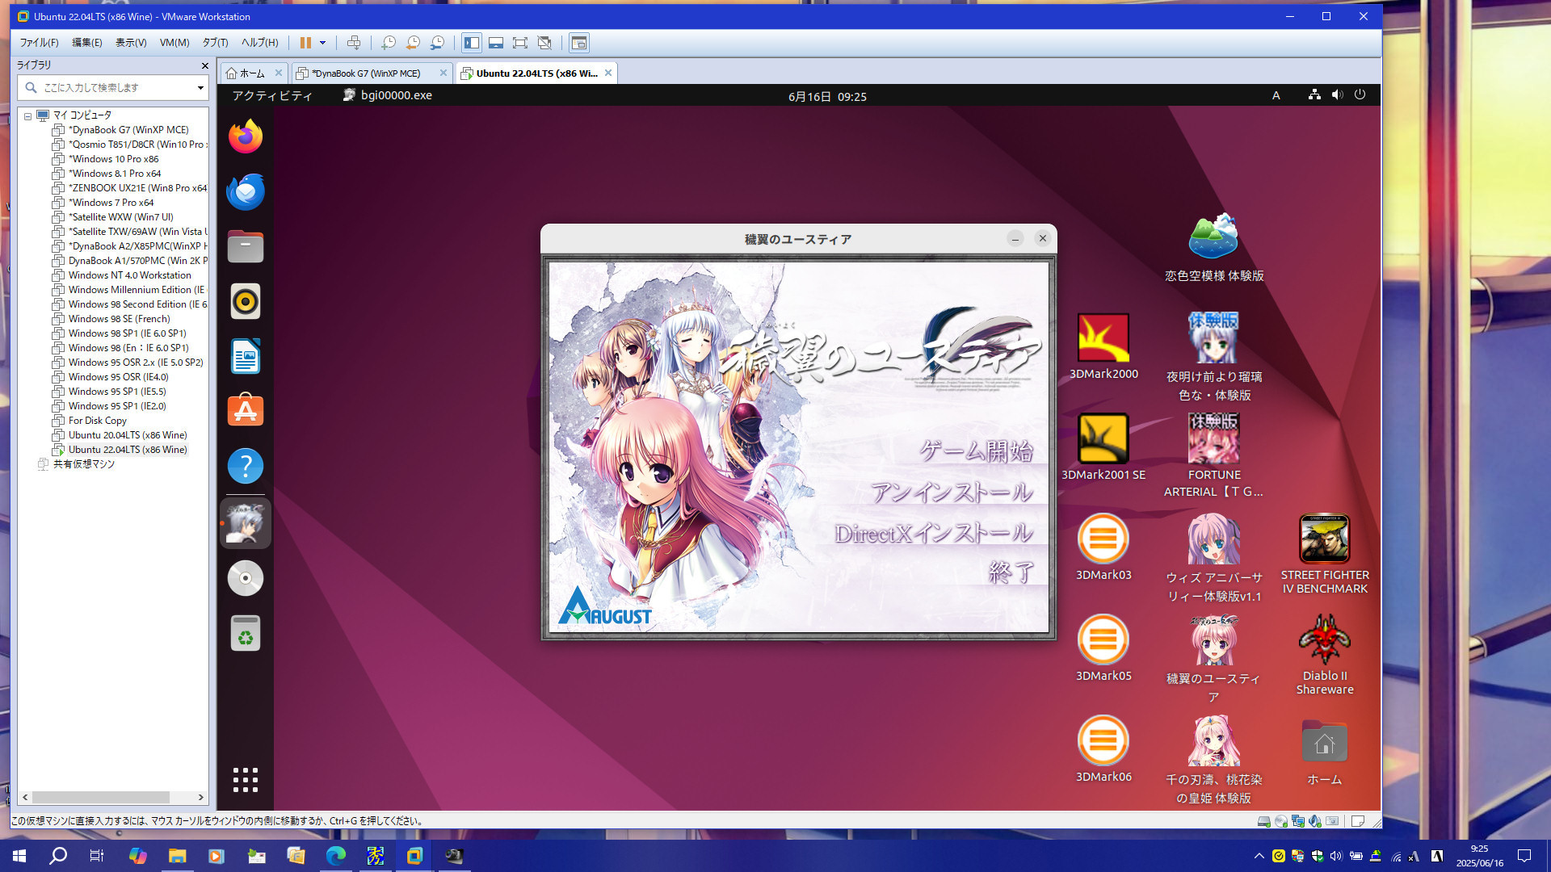
Task: Select the Diablo II Shareware desktop icon
Action: [1325, 655]
